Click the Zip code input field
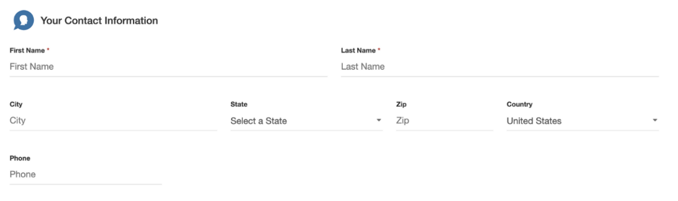Screen dimensions: 678x201 pyautogui.click(x=445, y=121)
